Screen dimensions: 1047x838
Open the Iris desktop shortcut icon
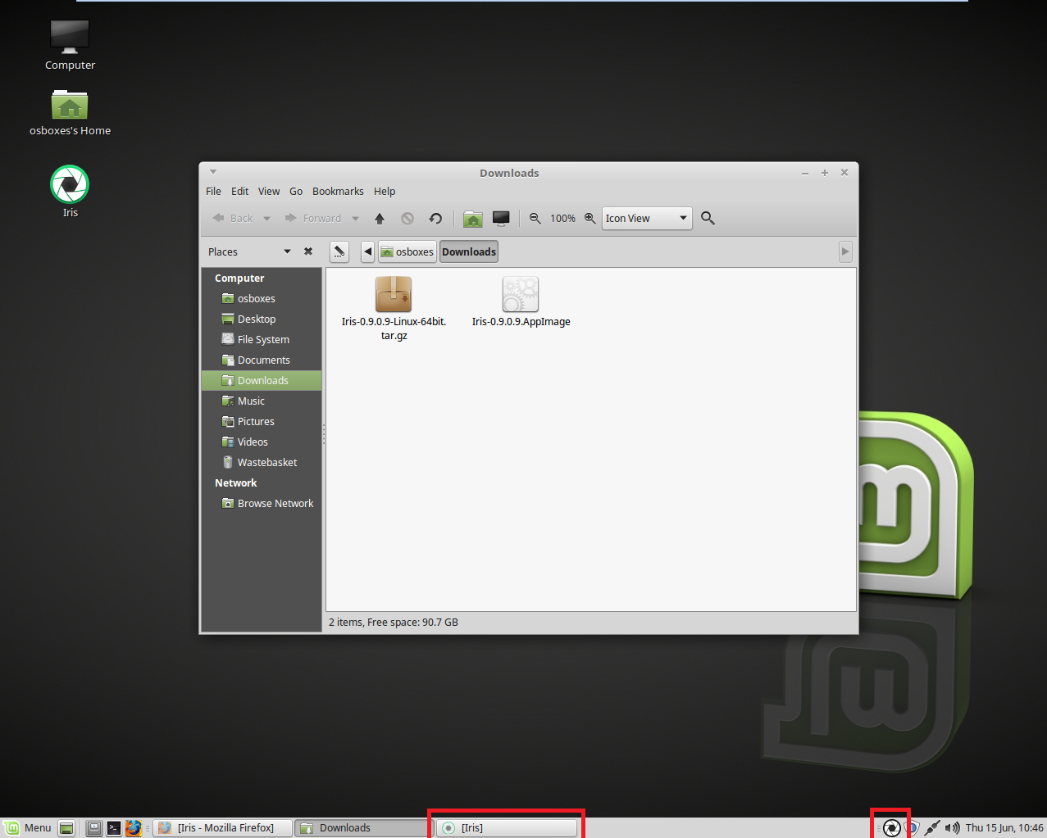(70, 186)
